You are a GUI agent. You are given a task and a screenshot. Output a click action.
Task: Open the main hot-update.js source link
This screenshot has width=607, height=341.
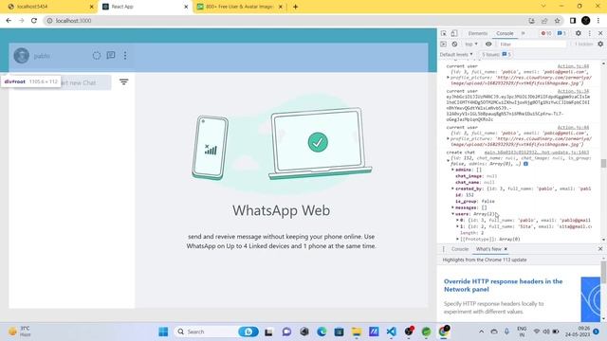click(537, 153)
